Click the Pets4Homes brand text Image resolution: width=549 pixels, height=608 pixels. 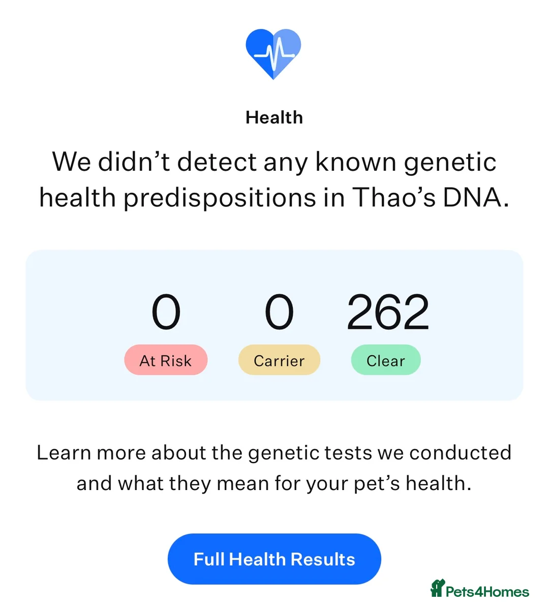tap(487, 592)
